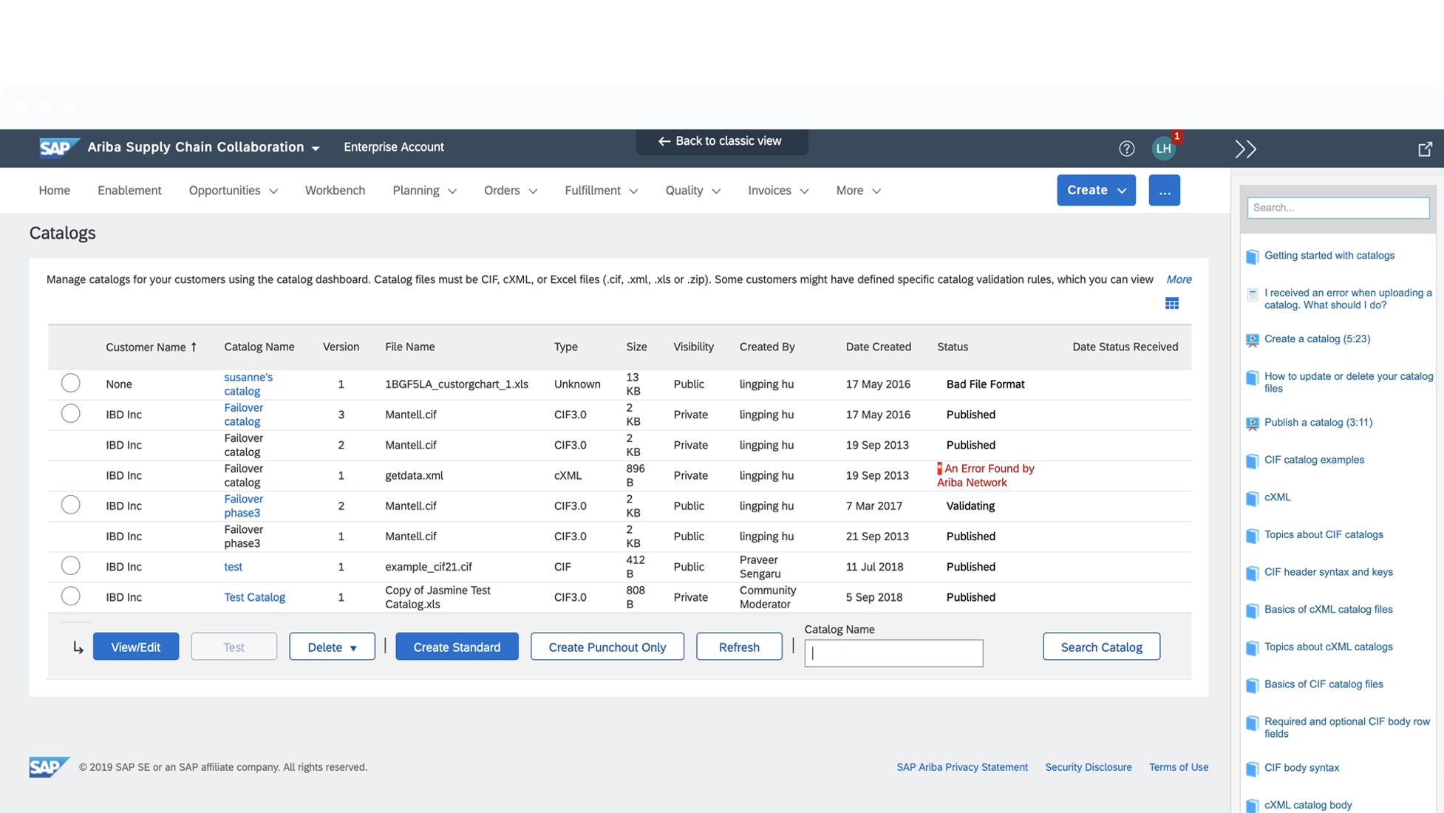Click Back to classic view link
The image size is (1444, 813).
tap(721, 141)
